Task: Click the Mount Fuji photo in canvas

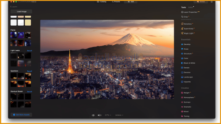Action: pos(107,59)
